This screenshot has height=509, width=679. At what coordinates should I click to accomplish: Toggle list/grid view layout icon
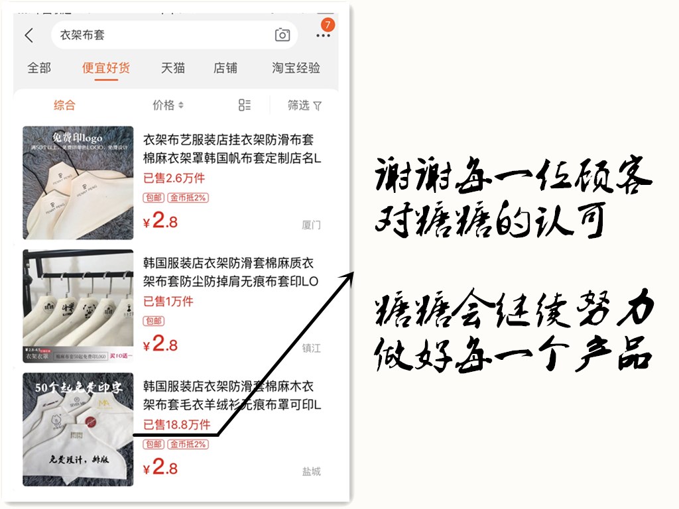coord(245,105)
